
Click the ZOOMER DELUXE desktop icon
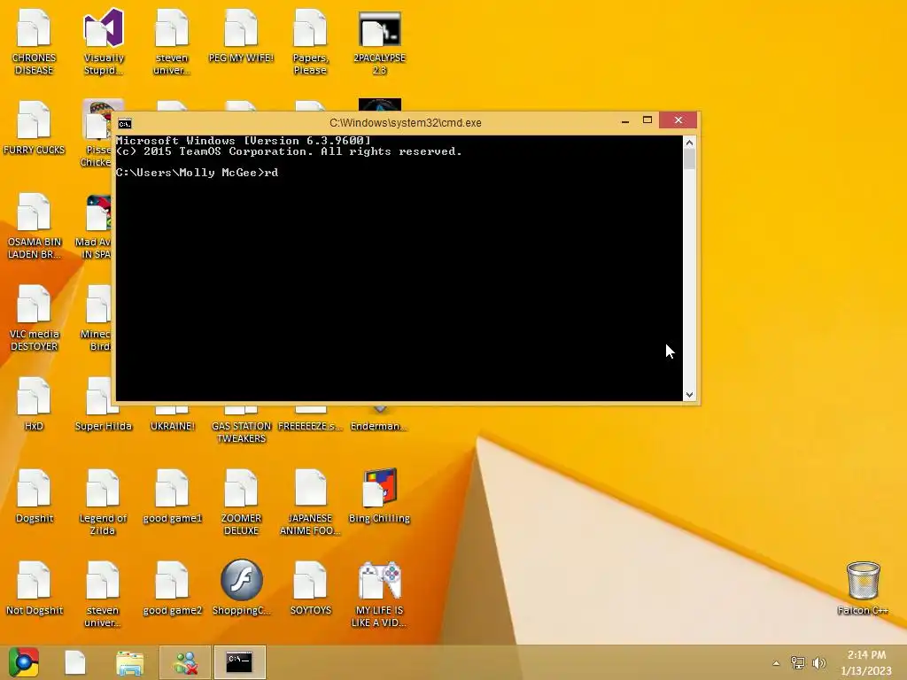[241, 503]
